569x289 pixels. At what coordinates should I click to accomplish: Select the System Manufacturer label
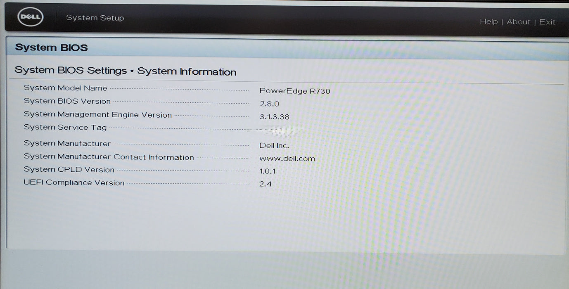coord(67,144)
